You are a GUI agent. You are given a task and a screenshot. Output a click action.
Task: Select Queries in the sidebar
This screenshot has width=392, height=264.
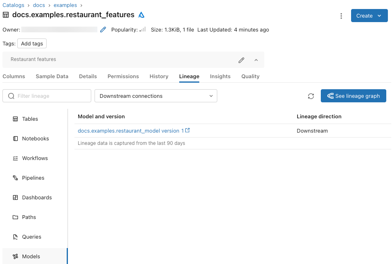click(32, 237)
